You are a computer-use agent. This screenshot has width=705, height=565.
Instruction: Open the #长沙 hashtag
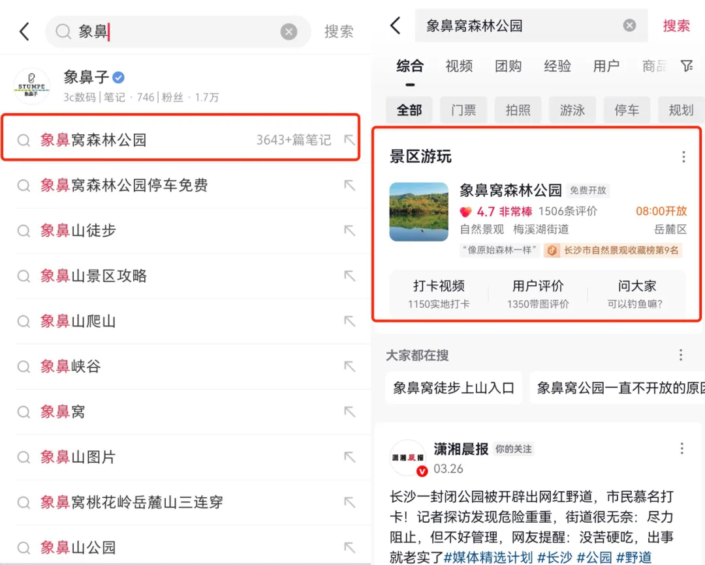pos(555,557)
